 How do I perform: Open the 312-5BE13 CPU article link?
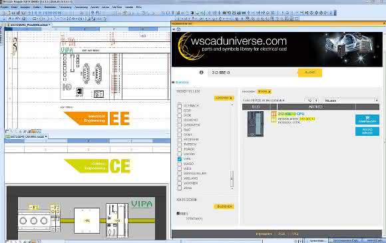[291, 114]
